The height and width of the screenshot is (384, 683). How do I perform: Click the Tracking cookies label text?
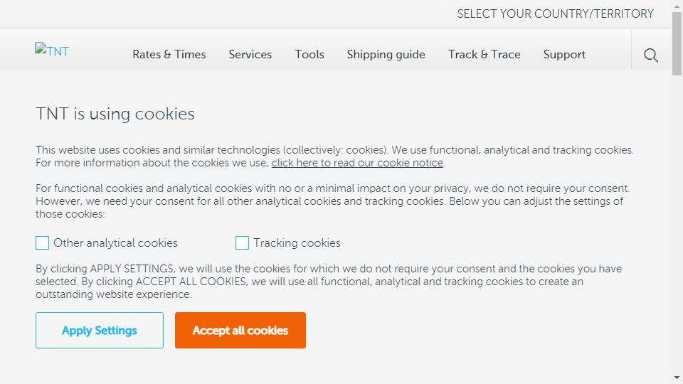[297, 243]
